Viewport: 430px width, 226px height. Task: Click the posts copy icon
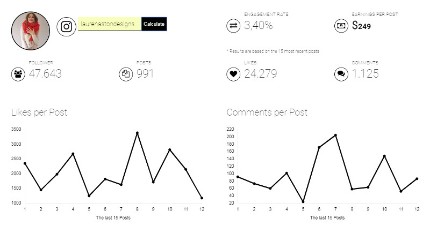click(126, 74)
